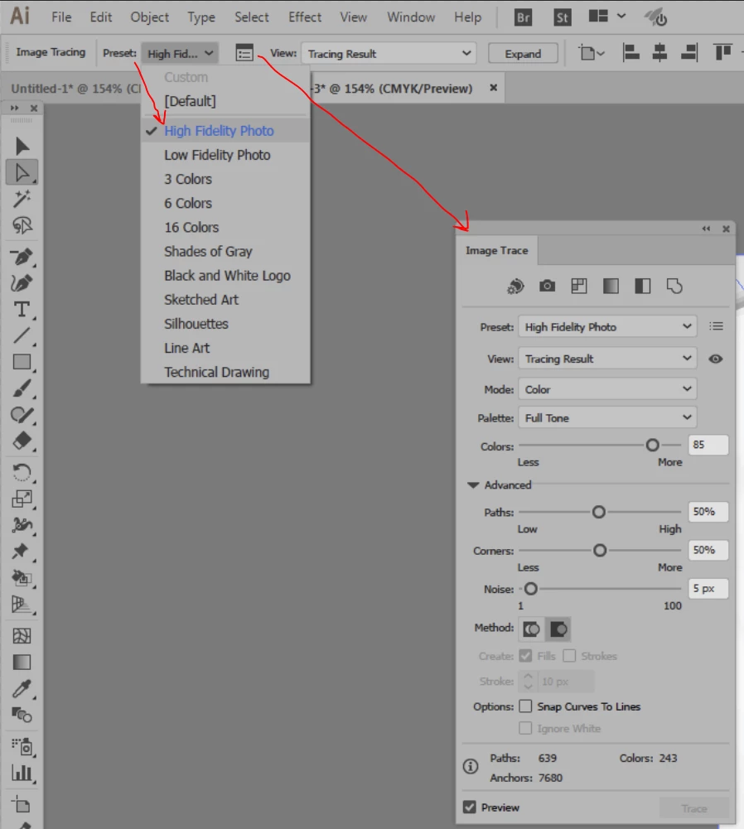Image resolution: width=744 pixels, height=829 pixels.
Task: Select the Magic Wand tool
Action: point(22,199)
